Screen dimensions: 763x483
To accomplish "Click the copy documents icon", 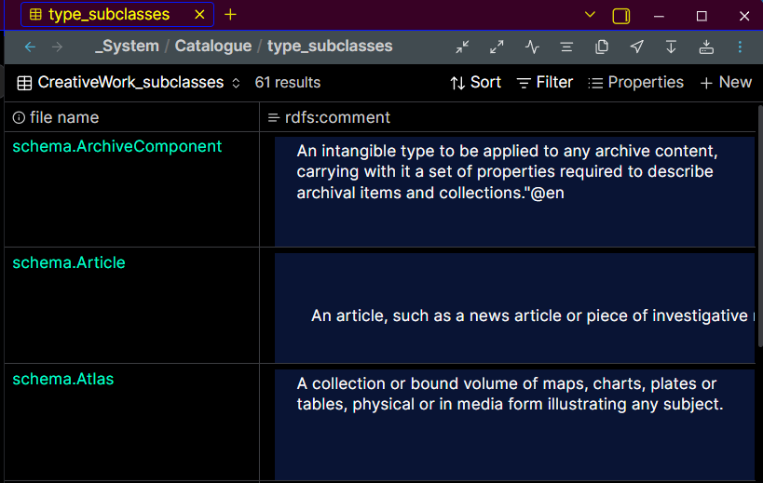I will pyautogui.click(x=602, y=47).
